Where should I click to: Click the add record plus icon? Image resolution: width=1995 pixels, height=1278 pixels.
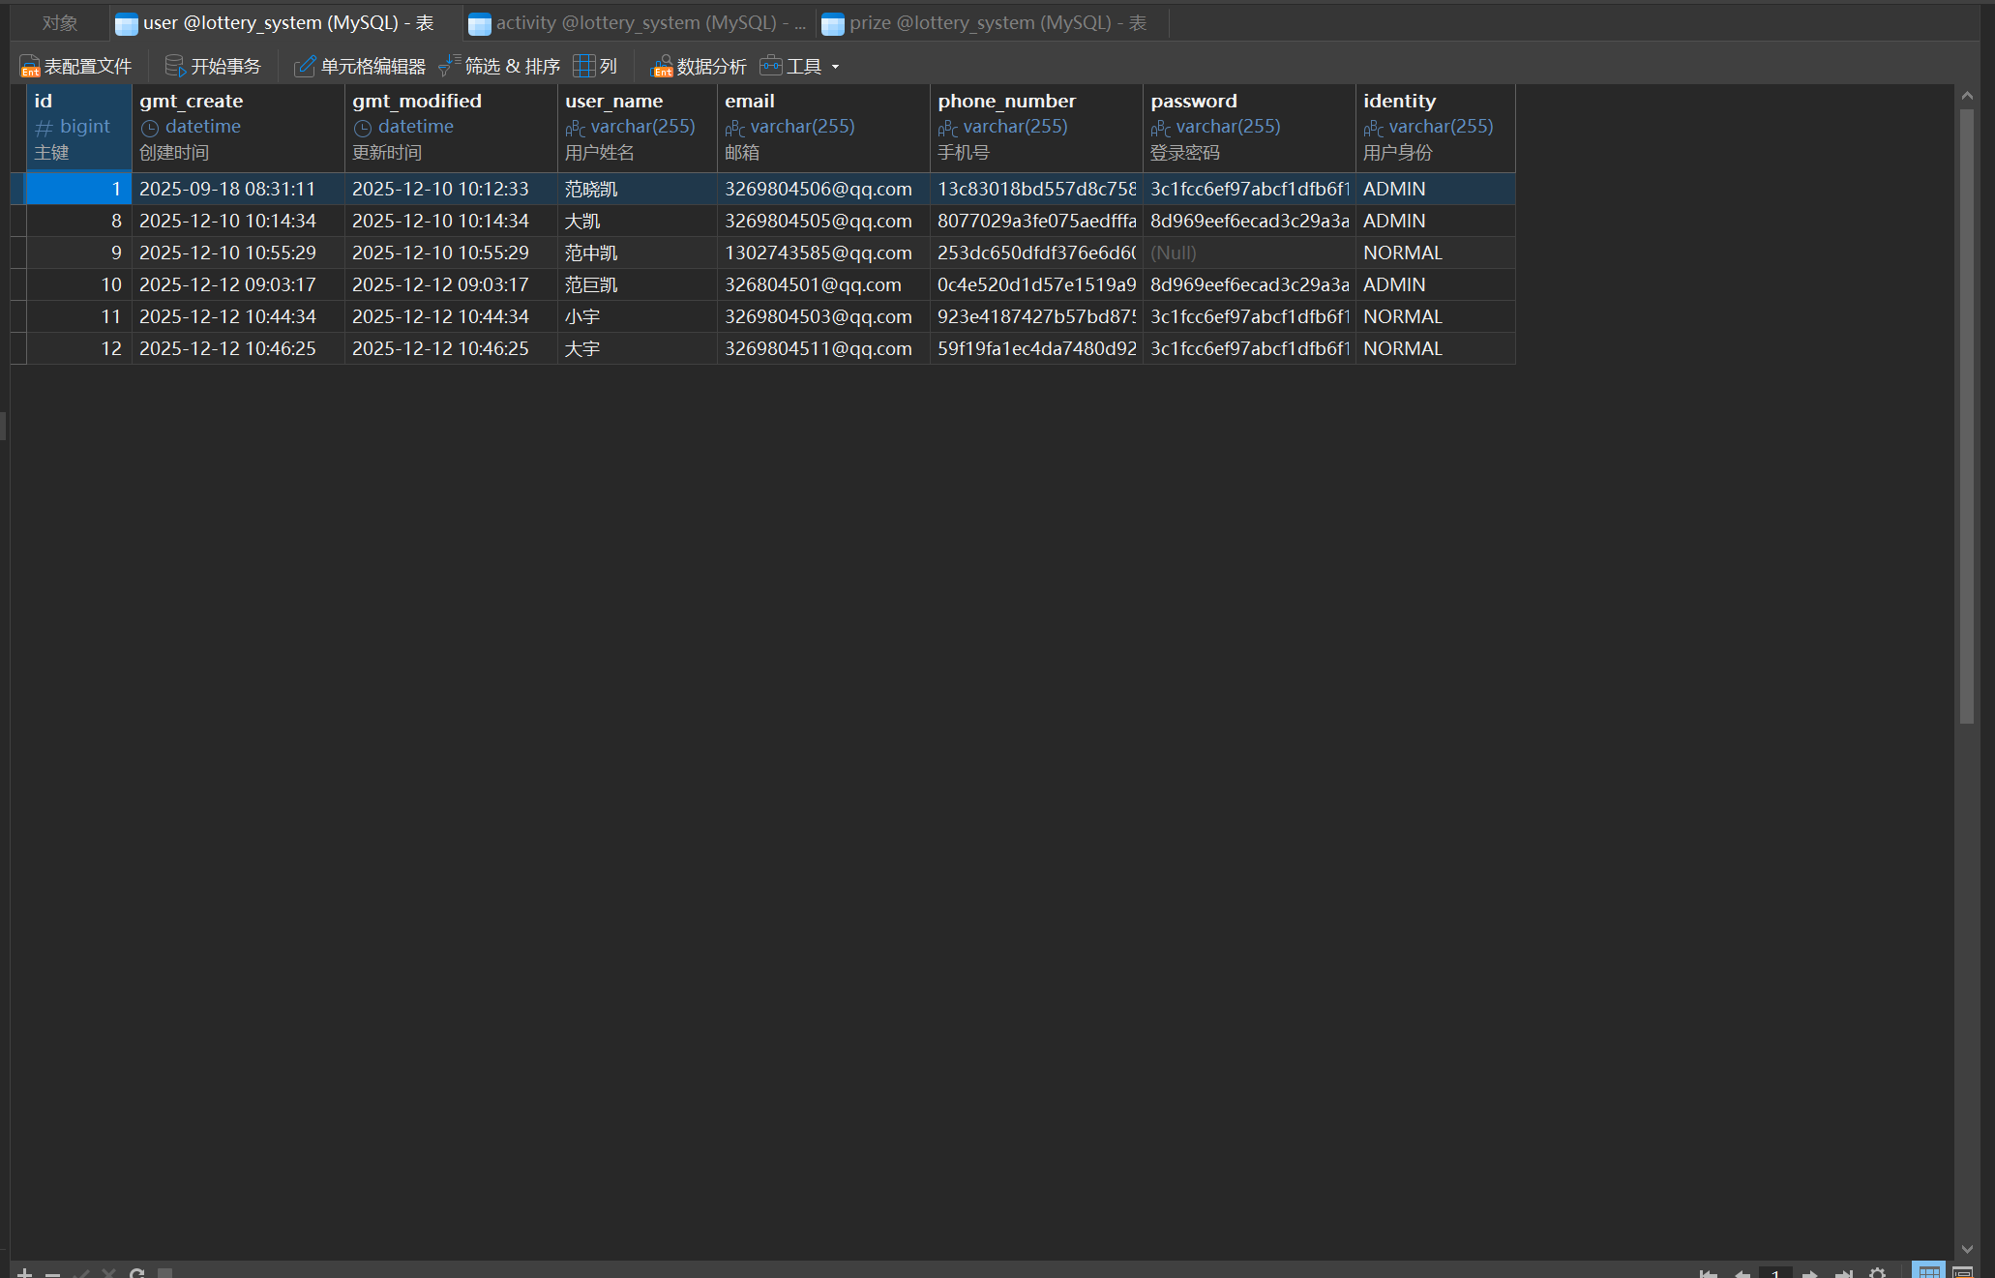pos(25,1273)
